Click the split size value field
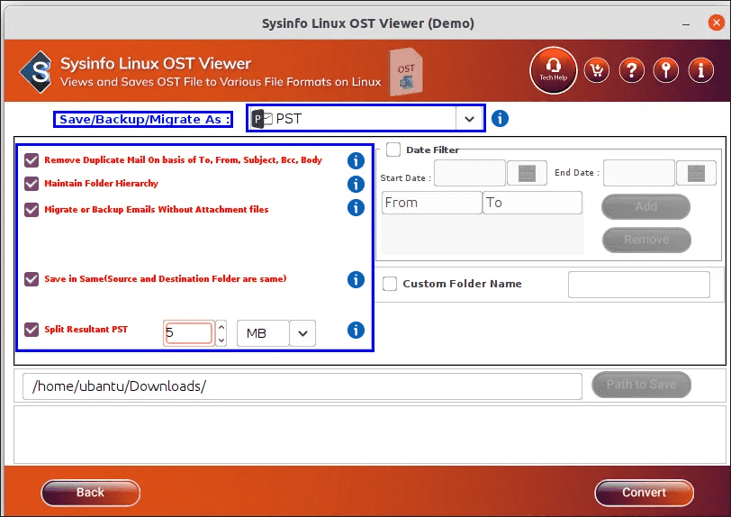 (188, 333)
